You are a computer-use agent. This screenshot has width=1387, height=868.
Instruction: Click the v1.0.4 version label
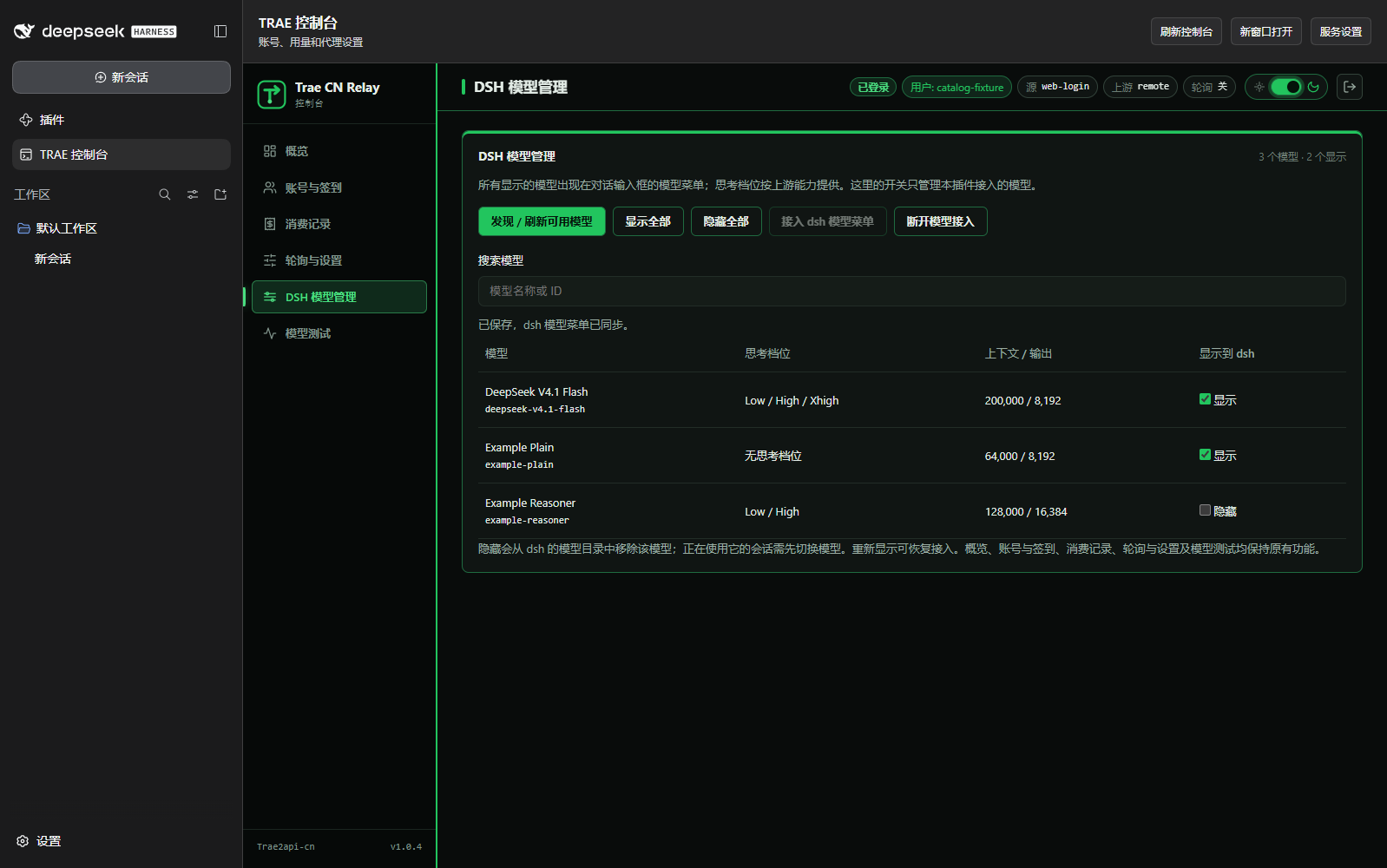click(x=406, y=847)
